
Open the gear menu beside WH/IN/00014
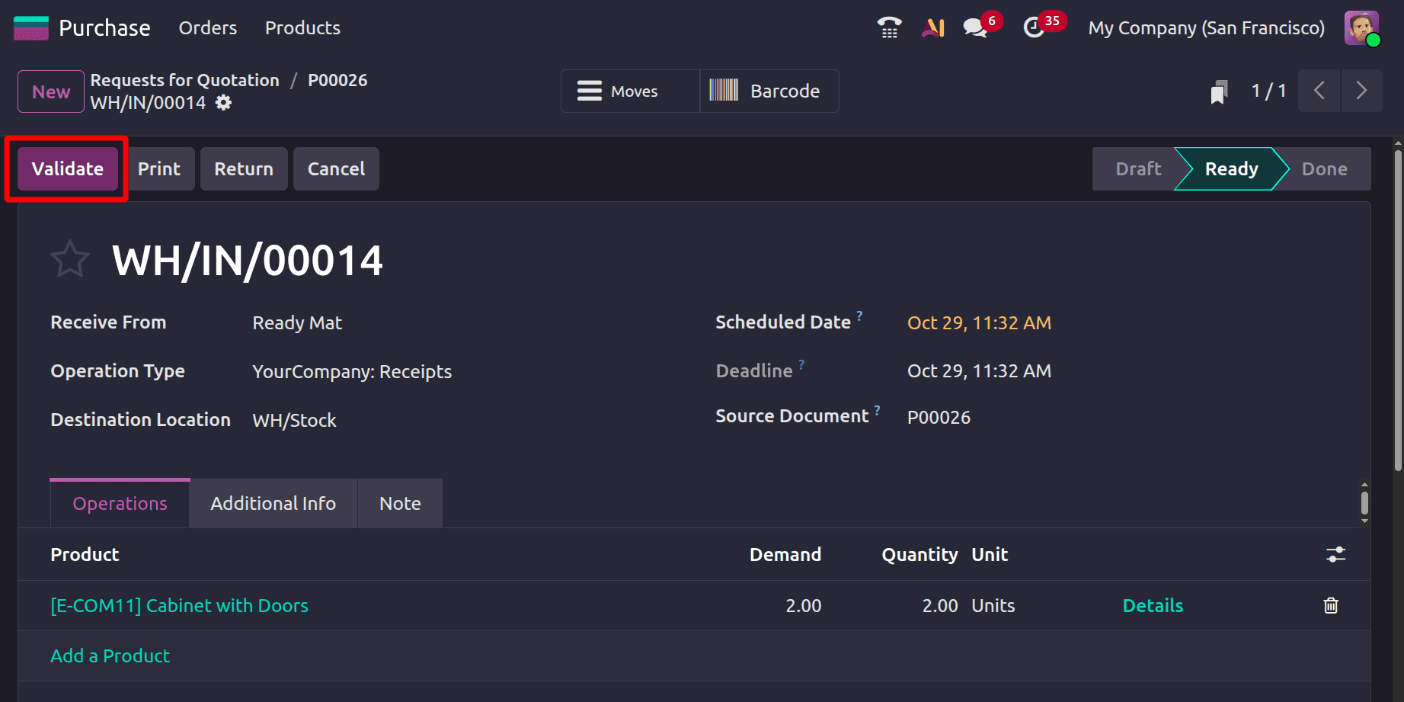point(222,102)
